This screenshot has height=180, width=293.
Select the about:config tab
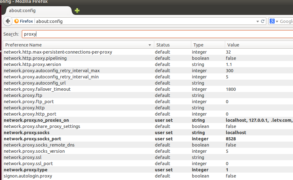(38, 11)
